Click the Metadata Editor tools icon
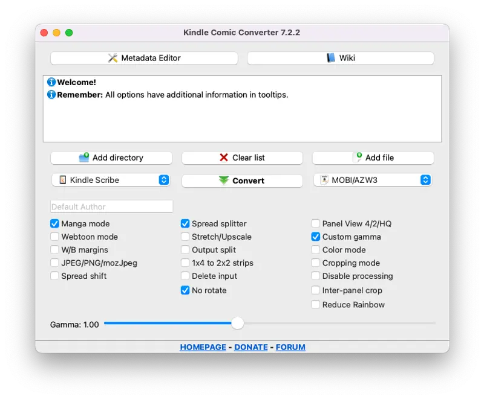 113,58
